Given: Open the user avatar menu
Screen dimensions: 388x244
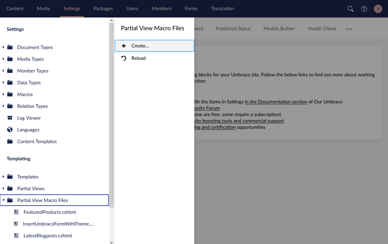Looking at the screenshot, I should point(378,9).
